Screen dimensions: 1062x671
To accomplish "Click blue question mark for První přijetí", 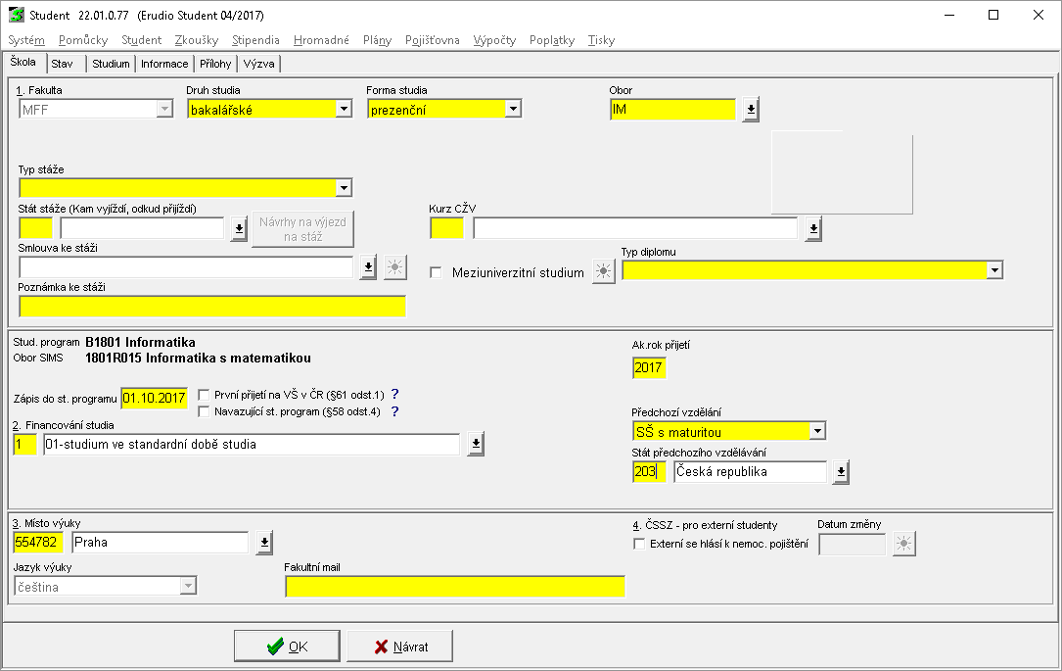I will coord(395,394).
